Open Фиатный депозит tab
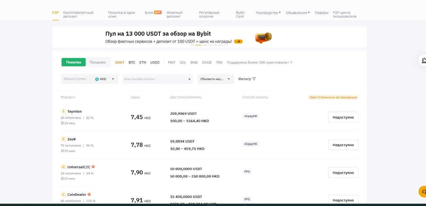The image size is (426, 206). click(174, 14)
